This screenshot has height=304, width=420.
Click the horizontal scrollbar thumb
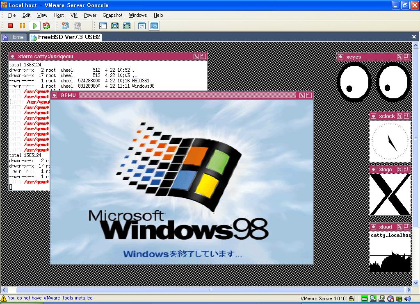pos(210,290)
